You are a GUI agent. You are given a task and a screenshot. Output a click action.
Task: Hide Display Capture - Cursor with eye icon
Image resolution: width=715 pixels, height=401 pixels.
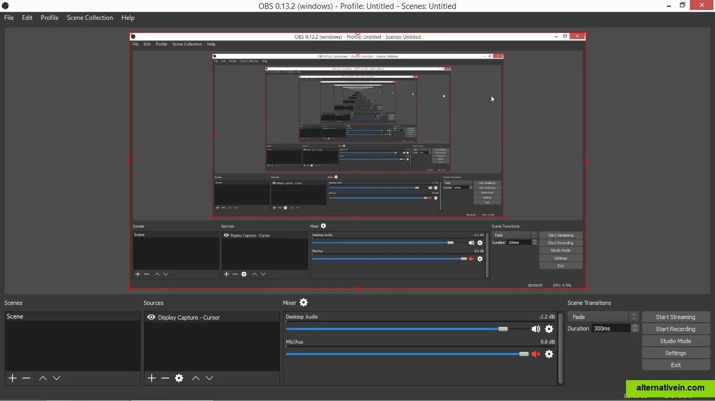coord(151,317)
